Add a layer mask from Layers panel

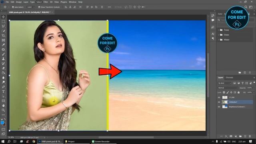click(x=231, y=136)
